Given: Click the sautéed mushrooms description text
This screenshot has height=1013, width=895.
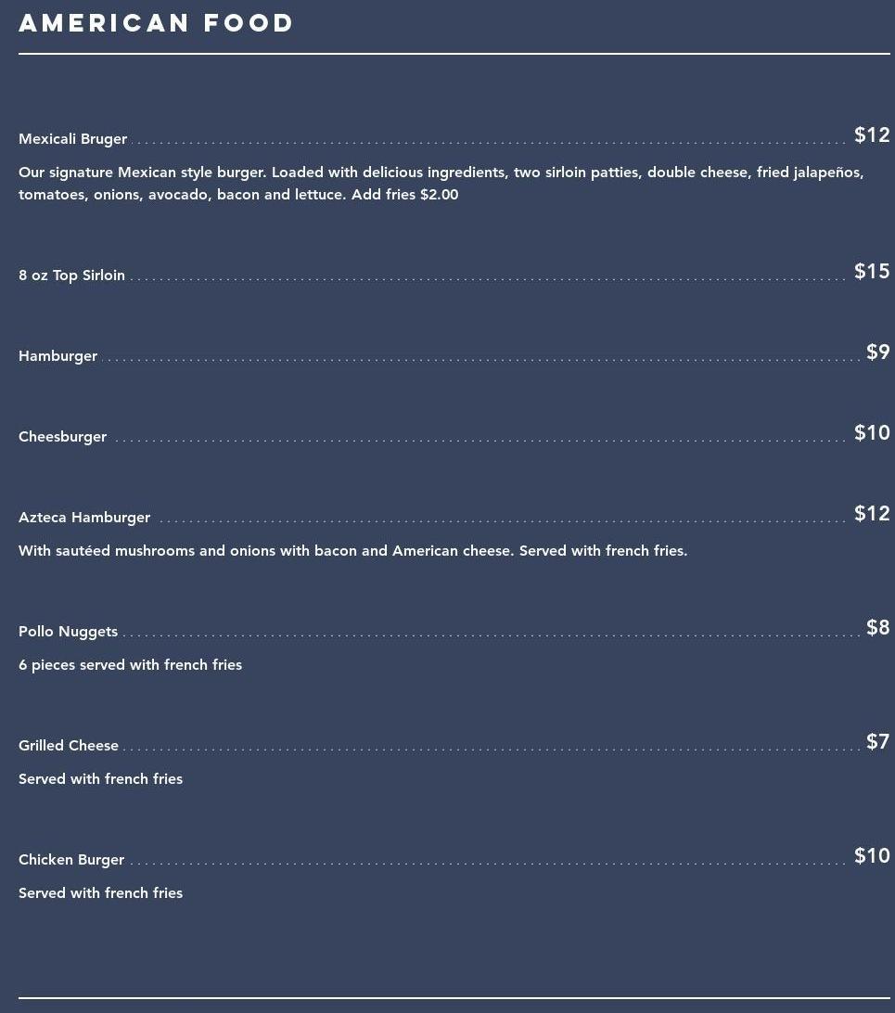Looking at the screenshot, I should pos(352,551).
